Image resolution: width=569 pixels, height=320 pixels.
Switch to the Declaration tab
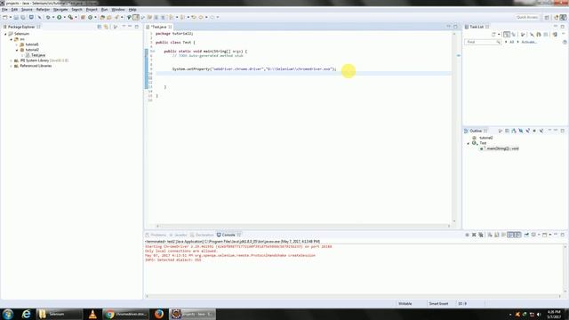[x=202, y=235]
